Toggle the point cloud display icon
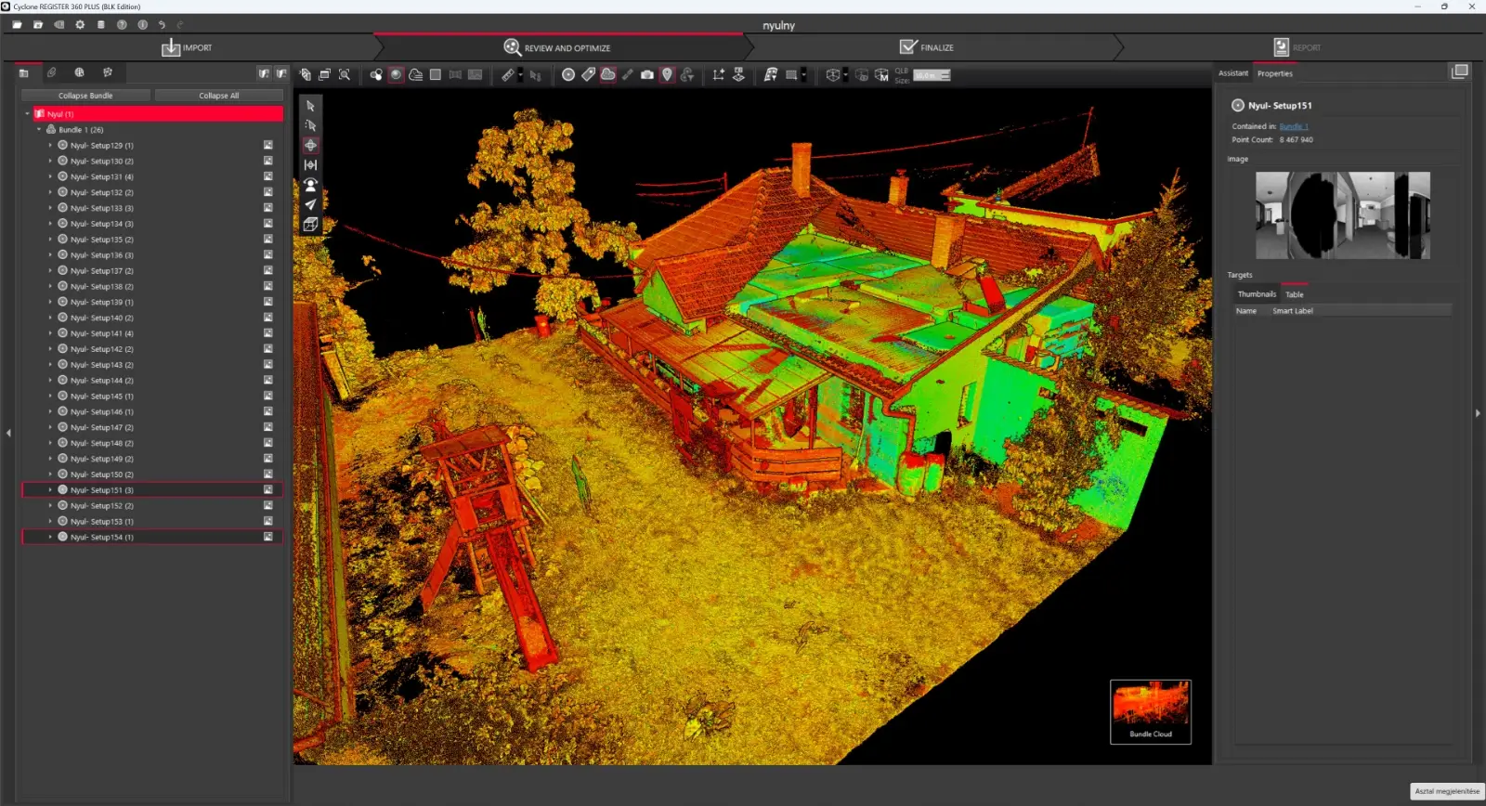This screenshot has width=1486, height=806. click(x=607, y=75)
